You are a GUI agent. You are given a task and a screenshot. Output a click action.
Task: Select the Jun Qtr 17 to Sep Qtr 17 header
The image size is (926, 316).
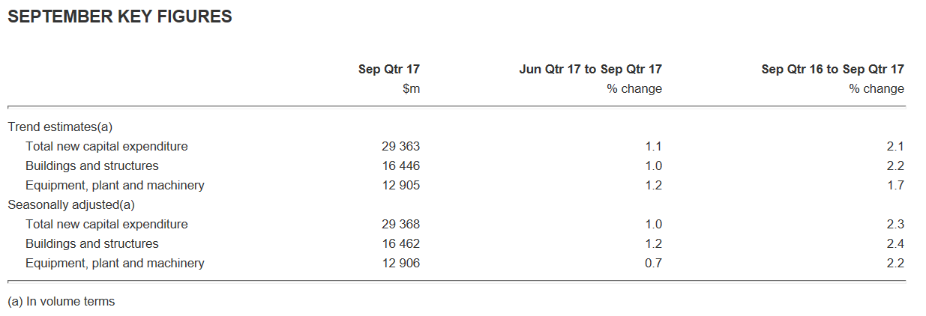(x=590, y=70)
